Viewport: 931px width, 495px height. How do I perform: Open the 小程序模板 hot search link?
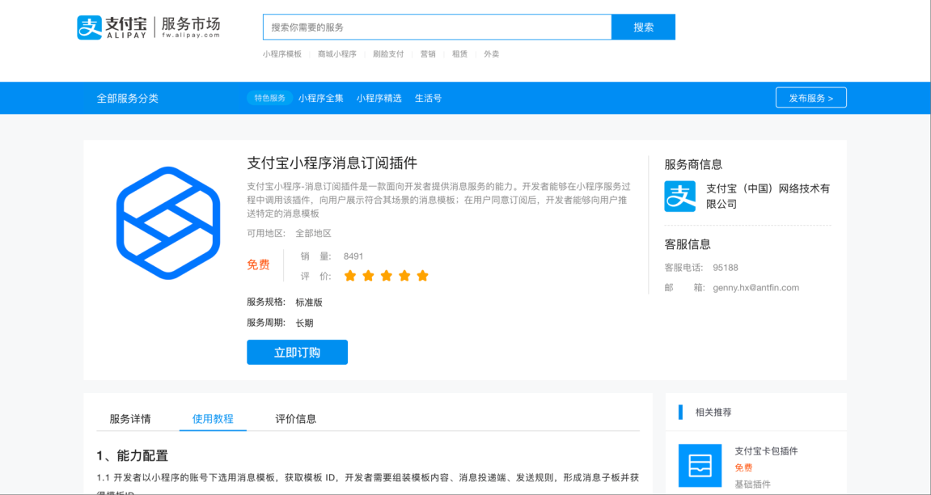[x=282, y=54]
